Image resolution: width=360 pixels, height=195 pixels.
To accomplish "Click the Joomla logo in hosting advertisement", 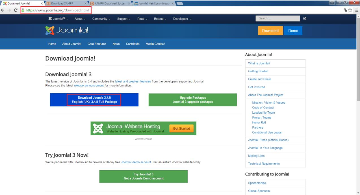I will [x=98, y=129].
